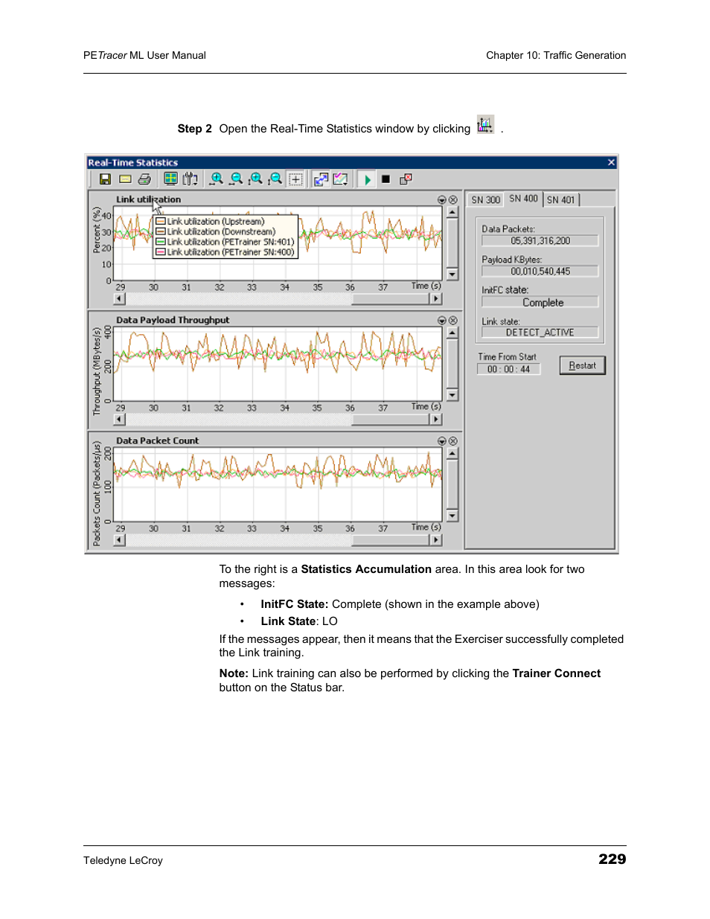Click Data Payload Throughput horizontal scroll right arrow
This screenshot has height=919, width=710.
click(436, 420)
